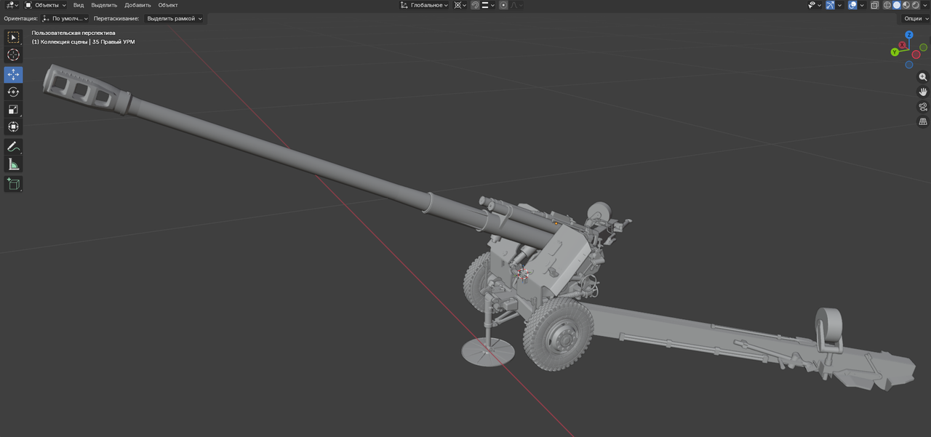The image size is (931, 437).
Task: Open the Объекты mode dropdown
Action: point(45,5)
